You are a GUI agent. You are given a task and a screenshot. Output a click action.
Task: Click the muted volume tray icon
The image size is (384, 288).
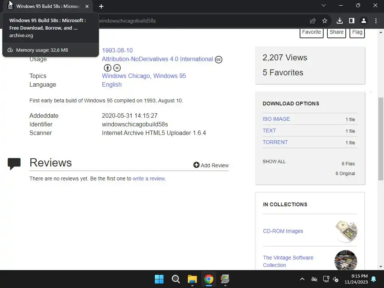tap(336, 279)
